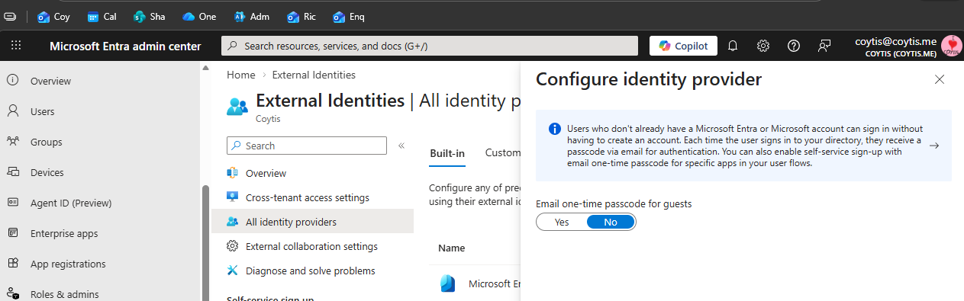Image resolution: width=964 pixels, height=301 pixels.
Task: Close the Configure identity provider panel
Action: (x=940, y=79)
